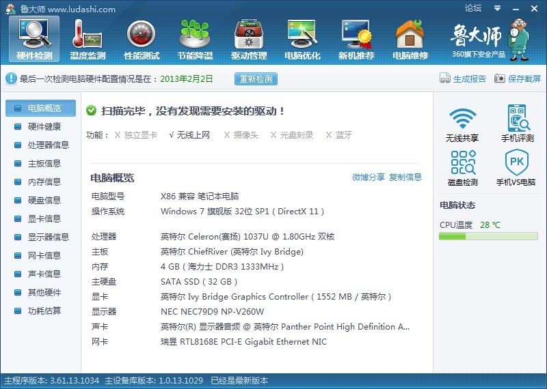The image size is (547, 389).
Task: Click the graphics value Ivy Bridge Graphics Controller
Action: [x=276, y=297]
